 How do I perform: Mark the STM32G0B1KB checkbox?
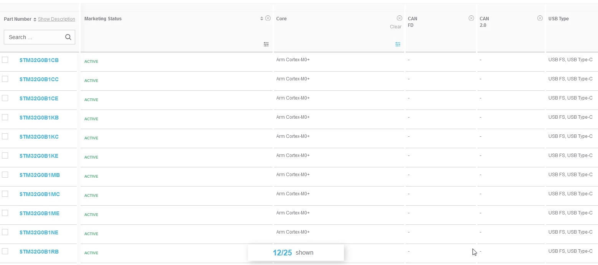pyautogui.click(x=5, y=117)
